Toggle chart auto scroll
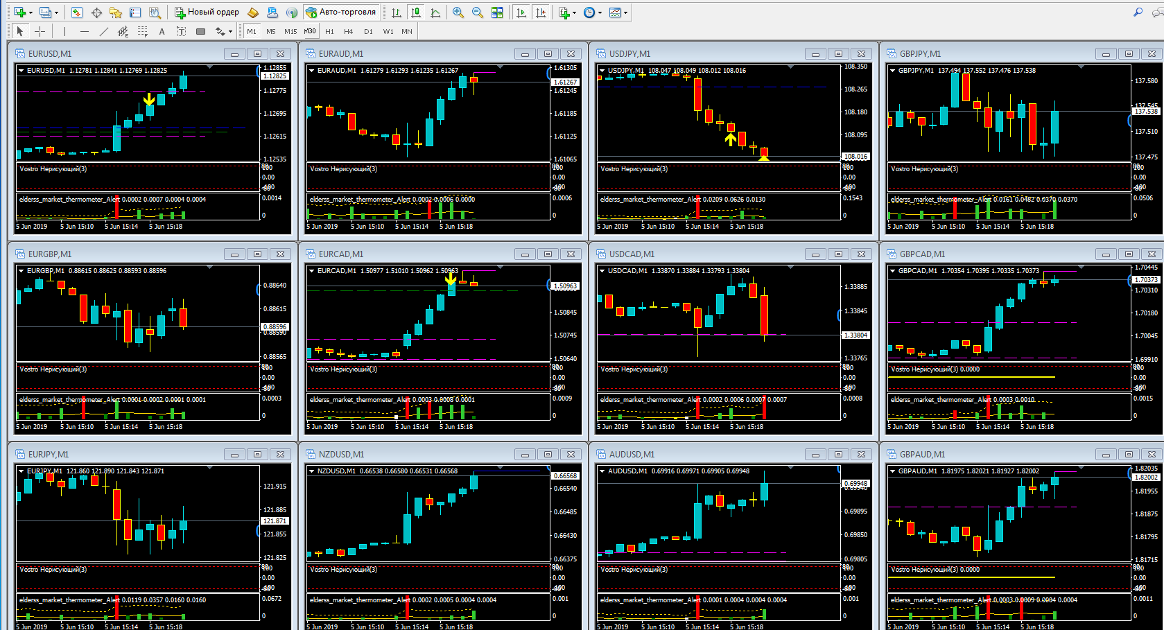The image size is (1164, 630). (521, 12)
